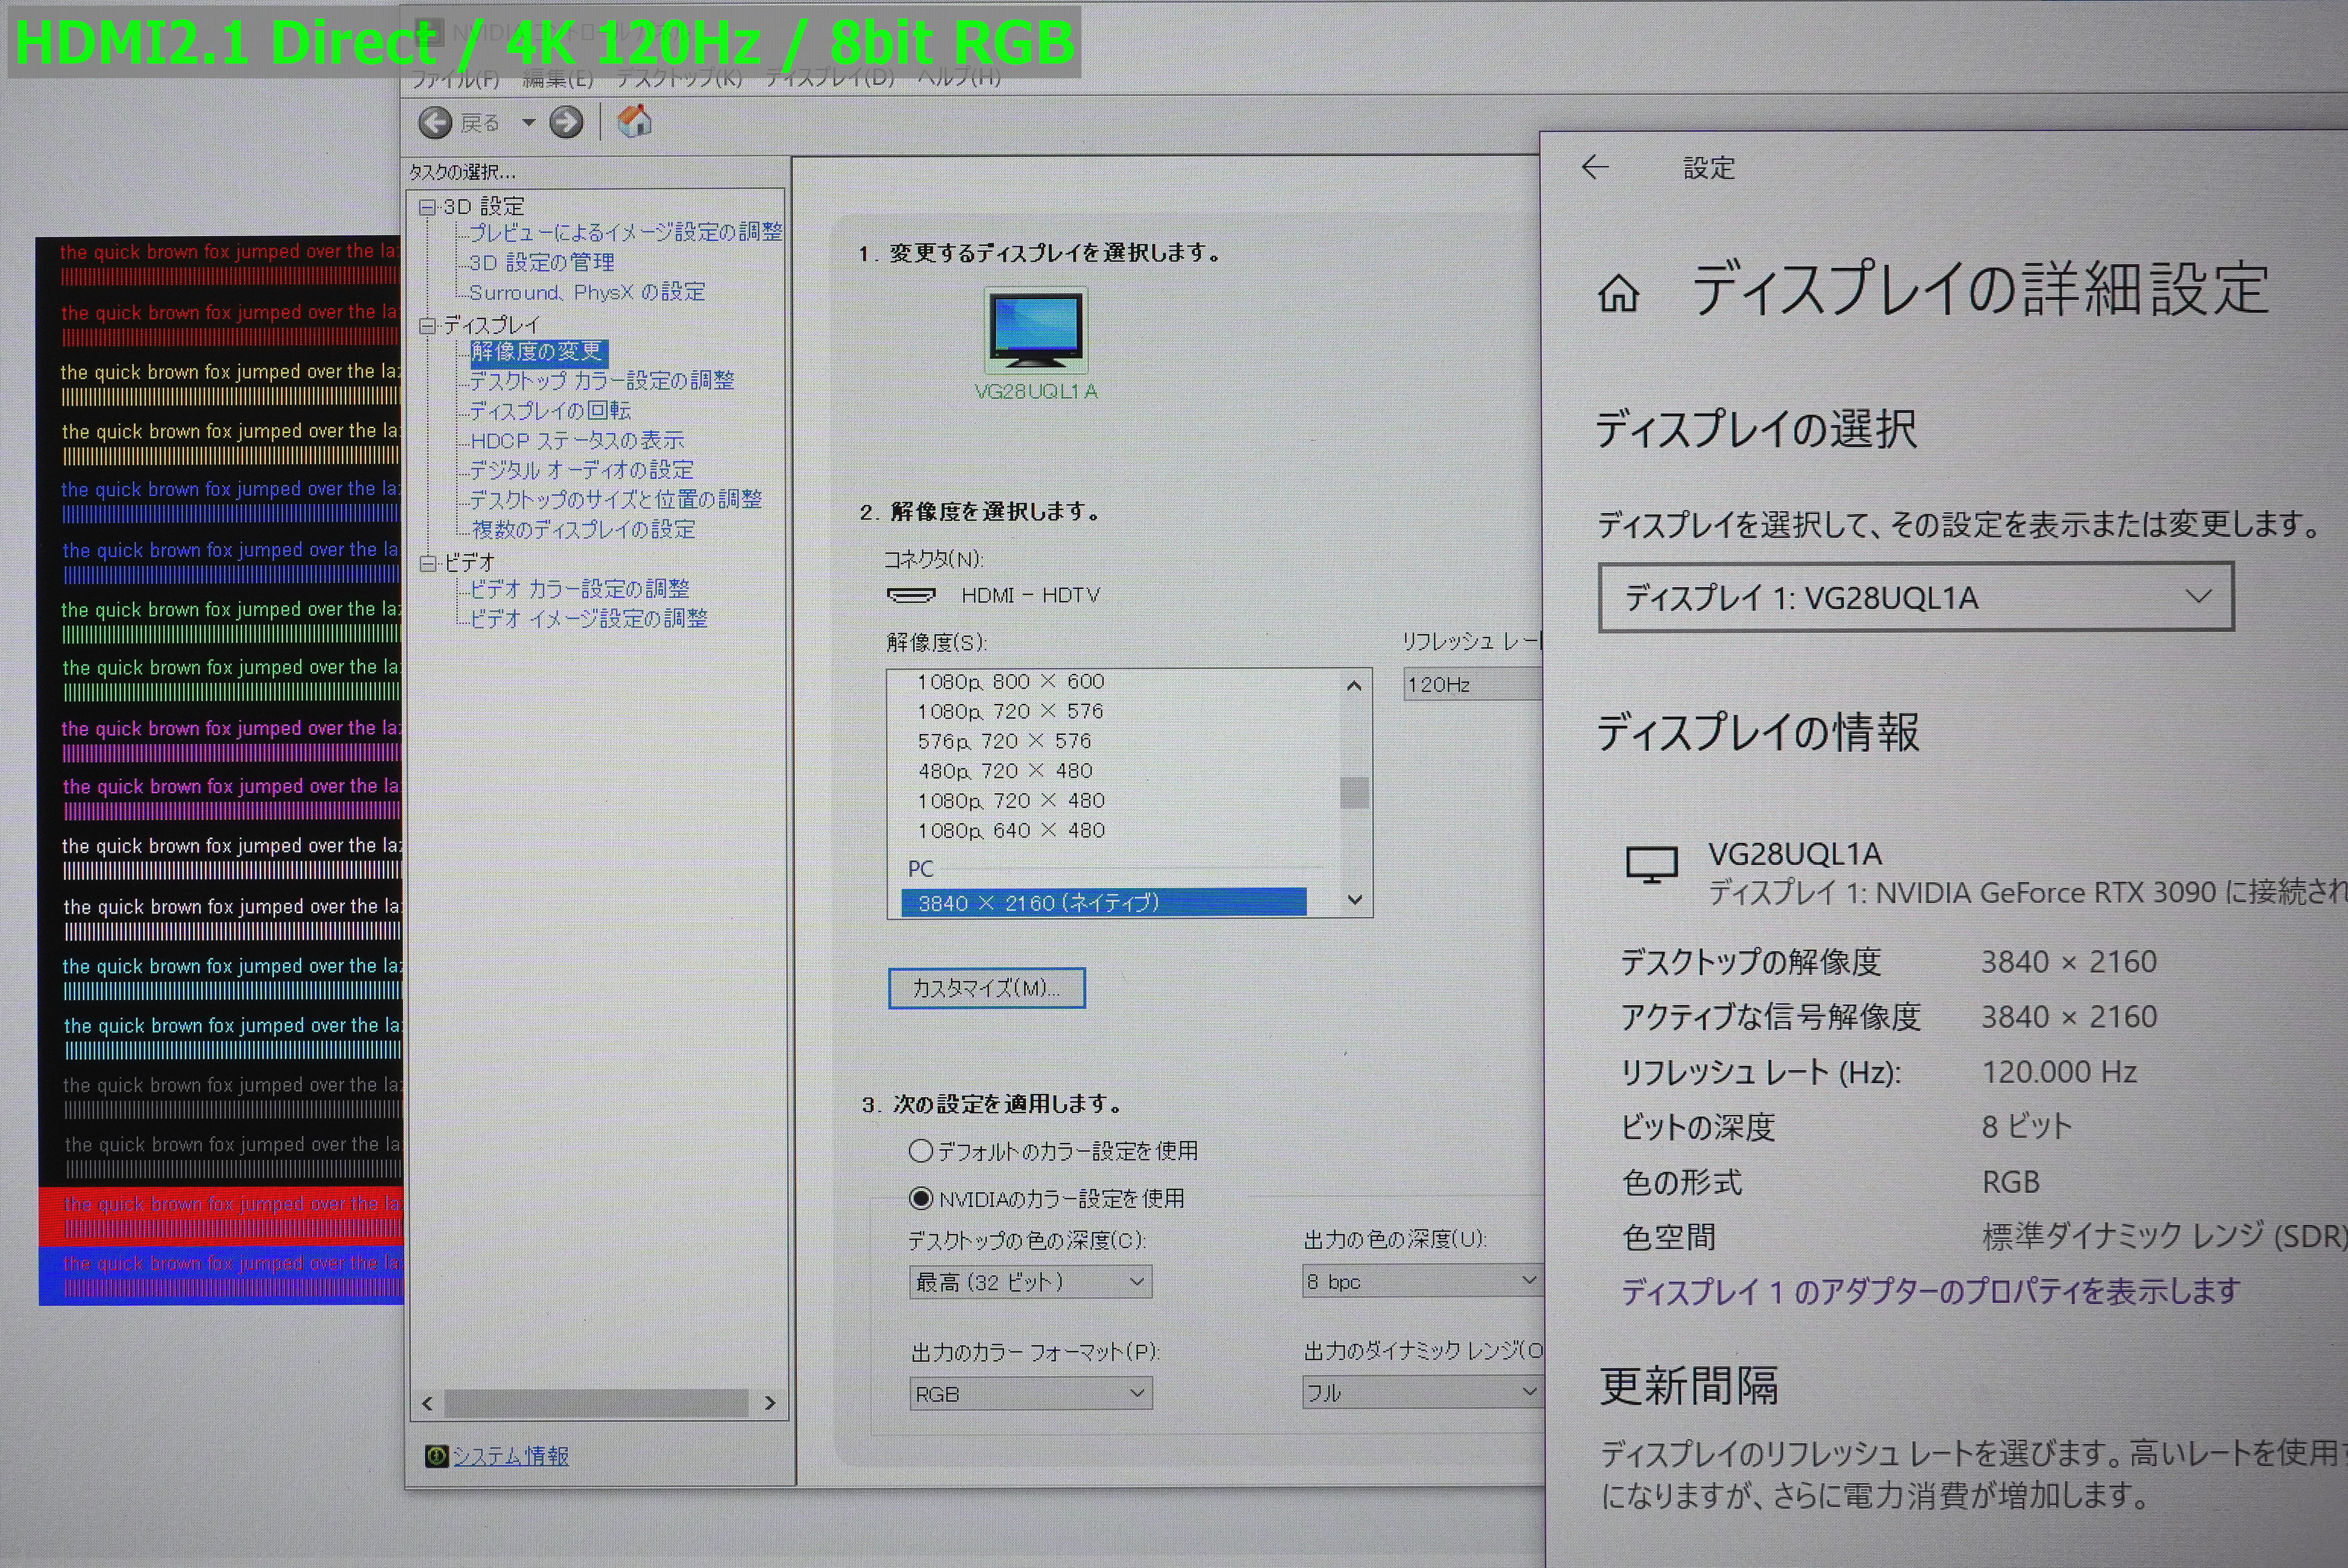This screenshot has width=2348, height=1568.
Task: Open back button history dropdown arrow
Action: point(528,123)
